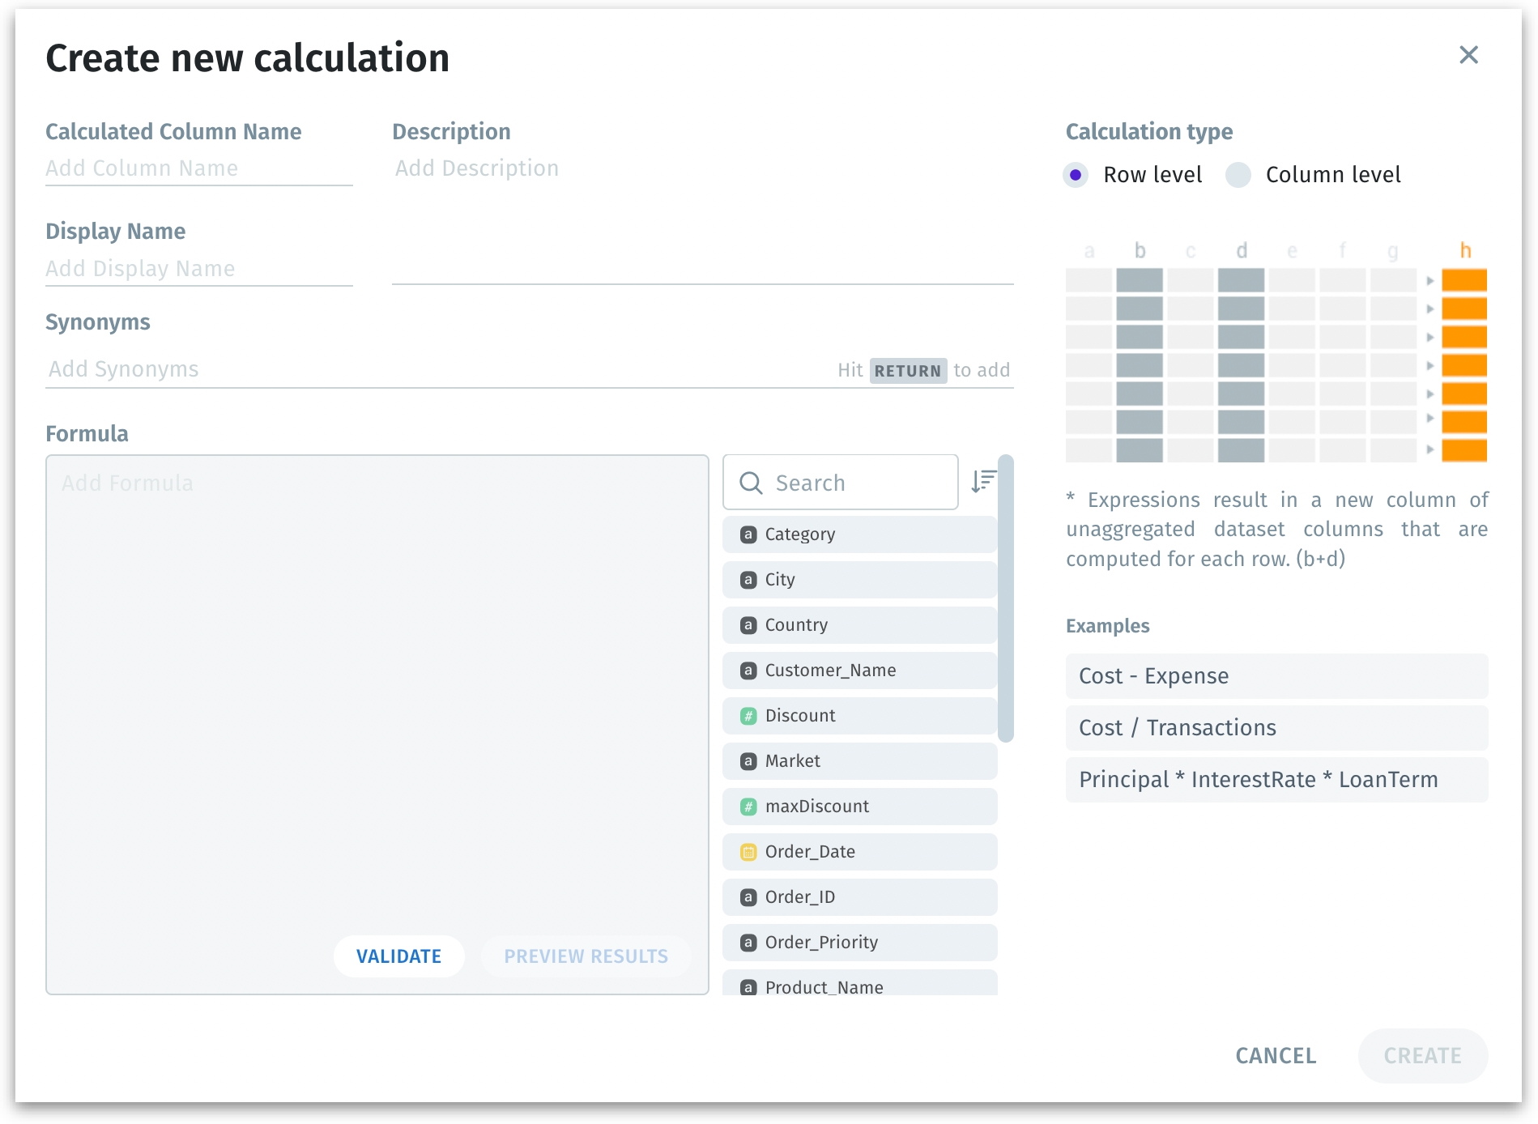This screenshot has width=1538, height=1124.
Task: Select the Row level calculation type
Action: (x=1076, y=175)
